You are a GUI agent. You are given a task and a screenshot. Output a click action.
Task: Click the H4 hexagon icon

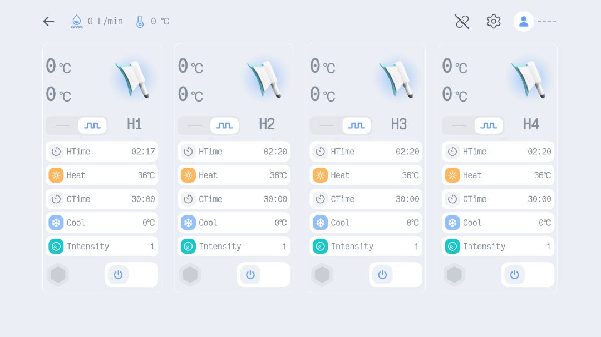point(455,275)
